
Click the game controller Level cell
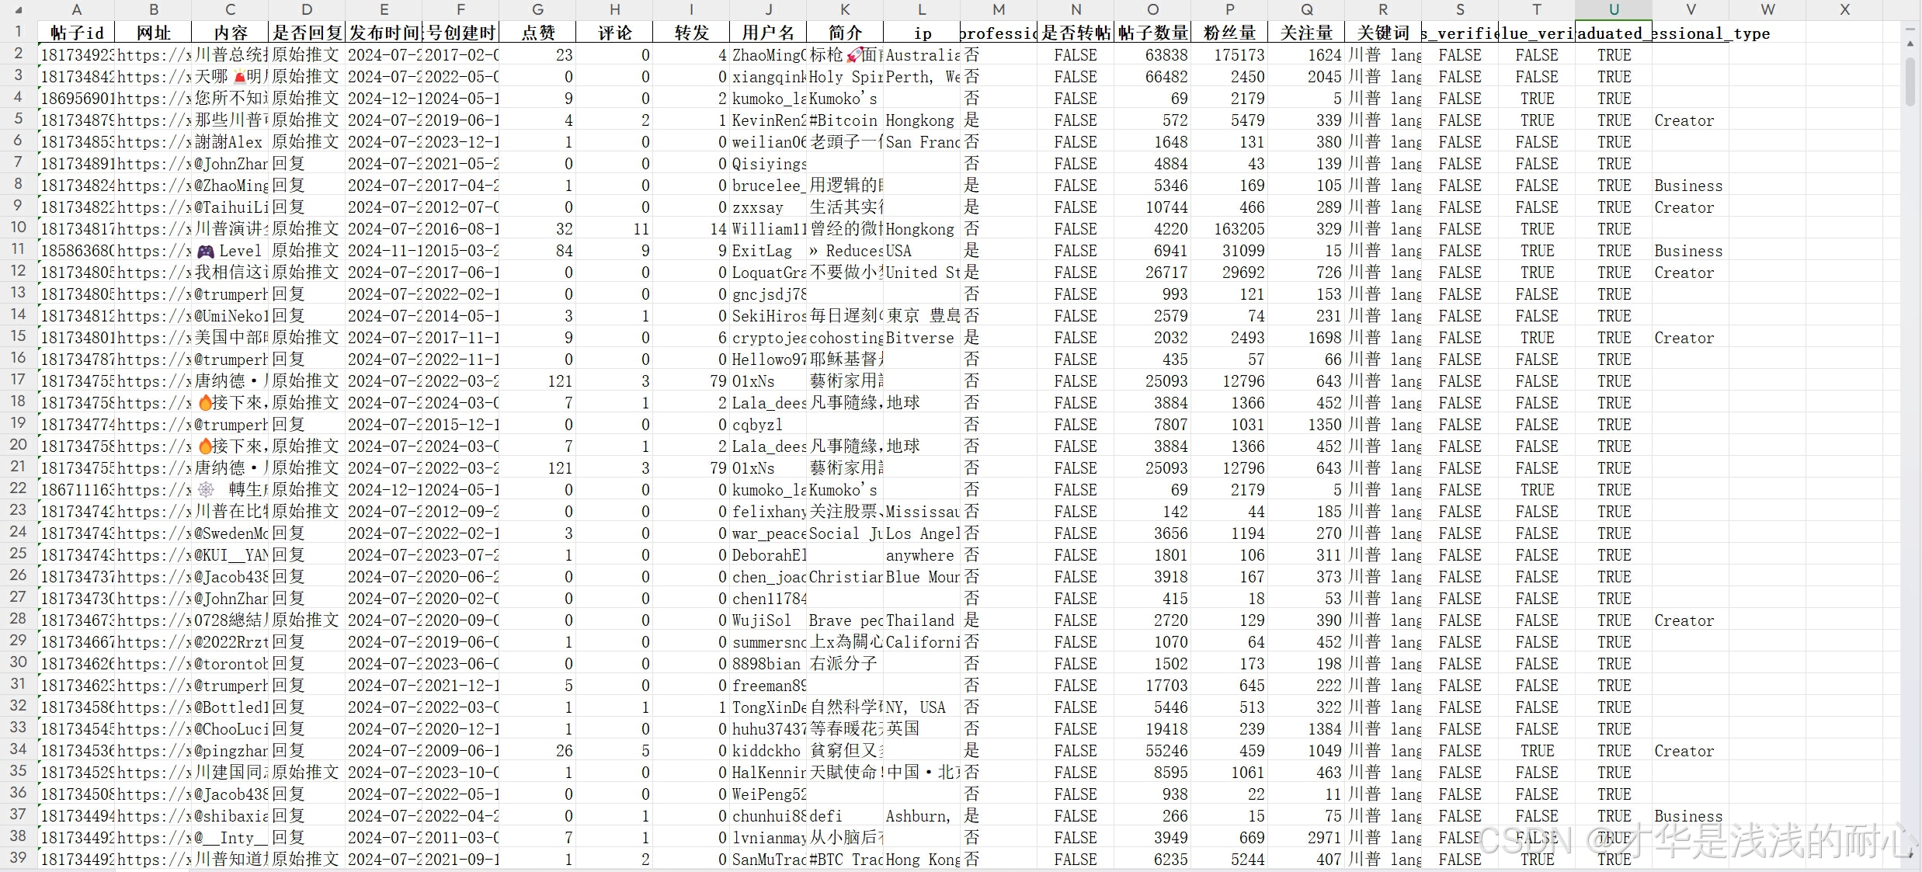(230, 251)
